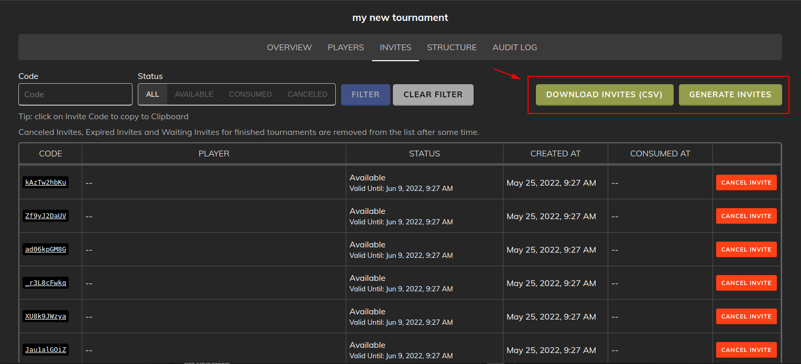Click the STATUS column header
801x364 pixels.
pyautogui.click(x=424, y=154)
